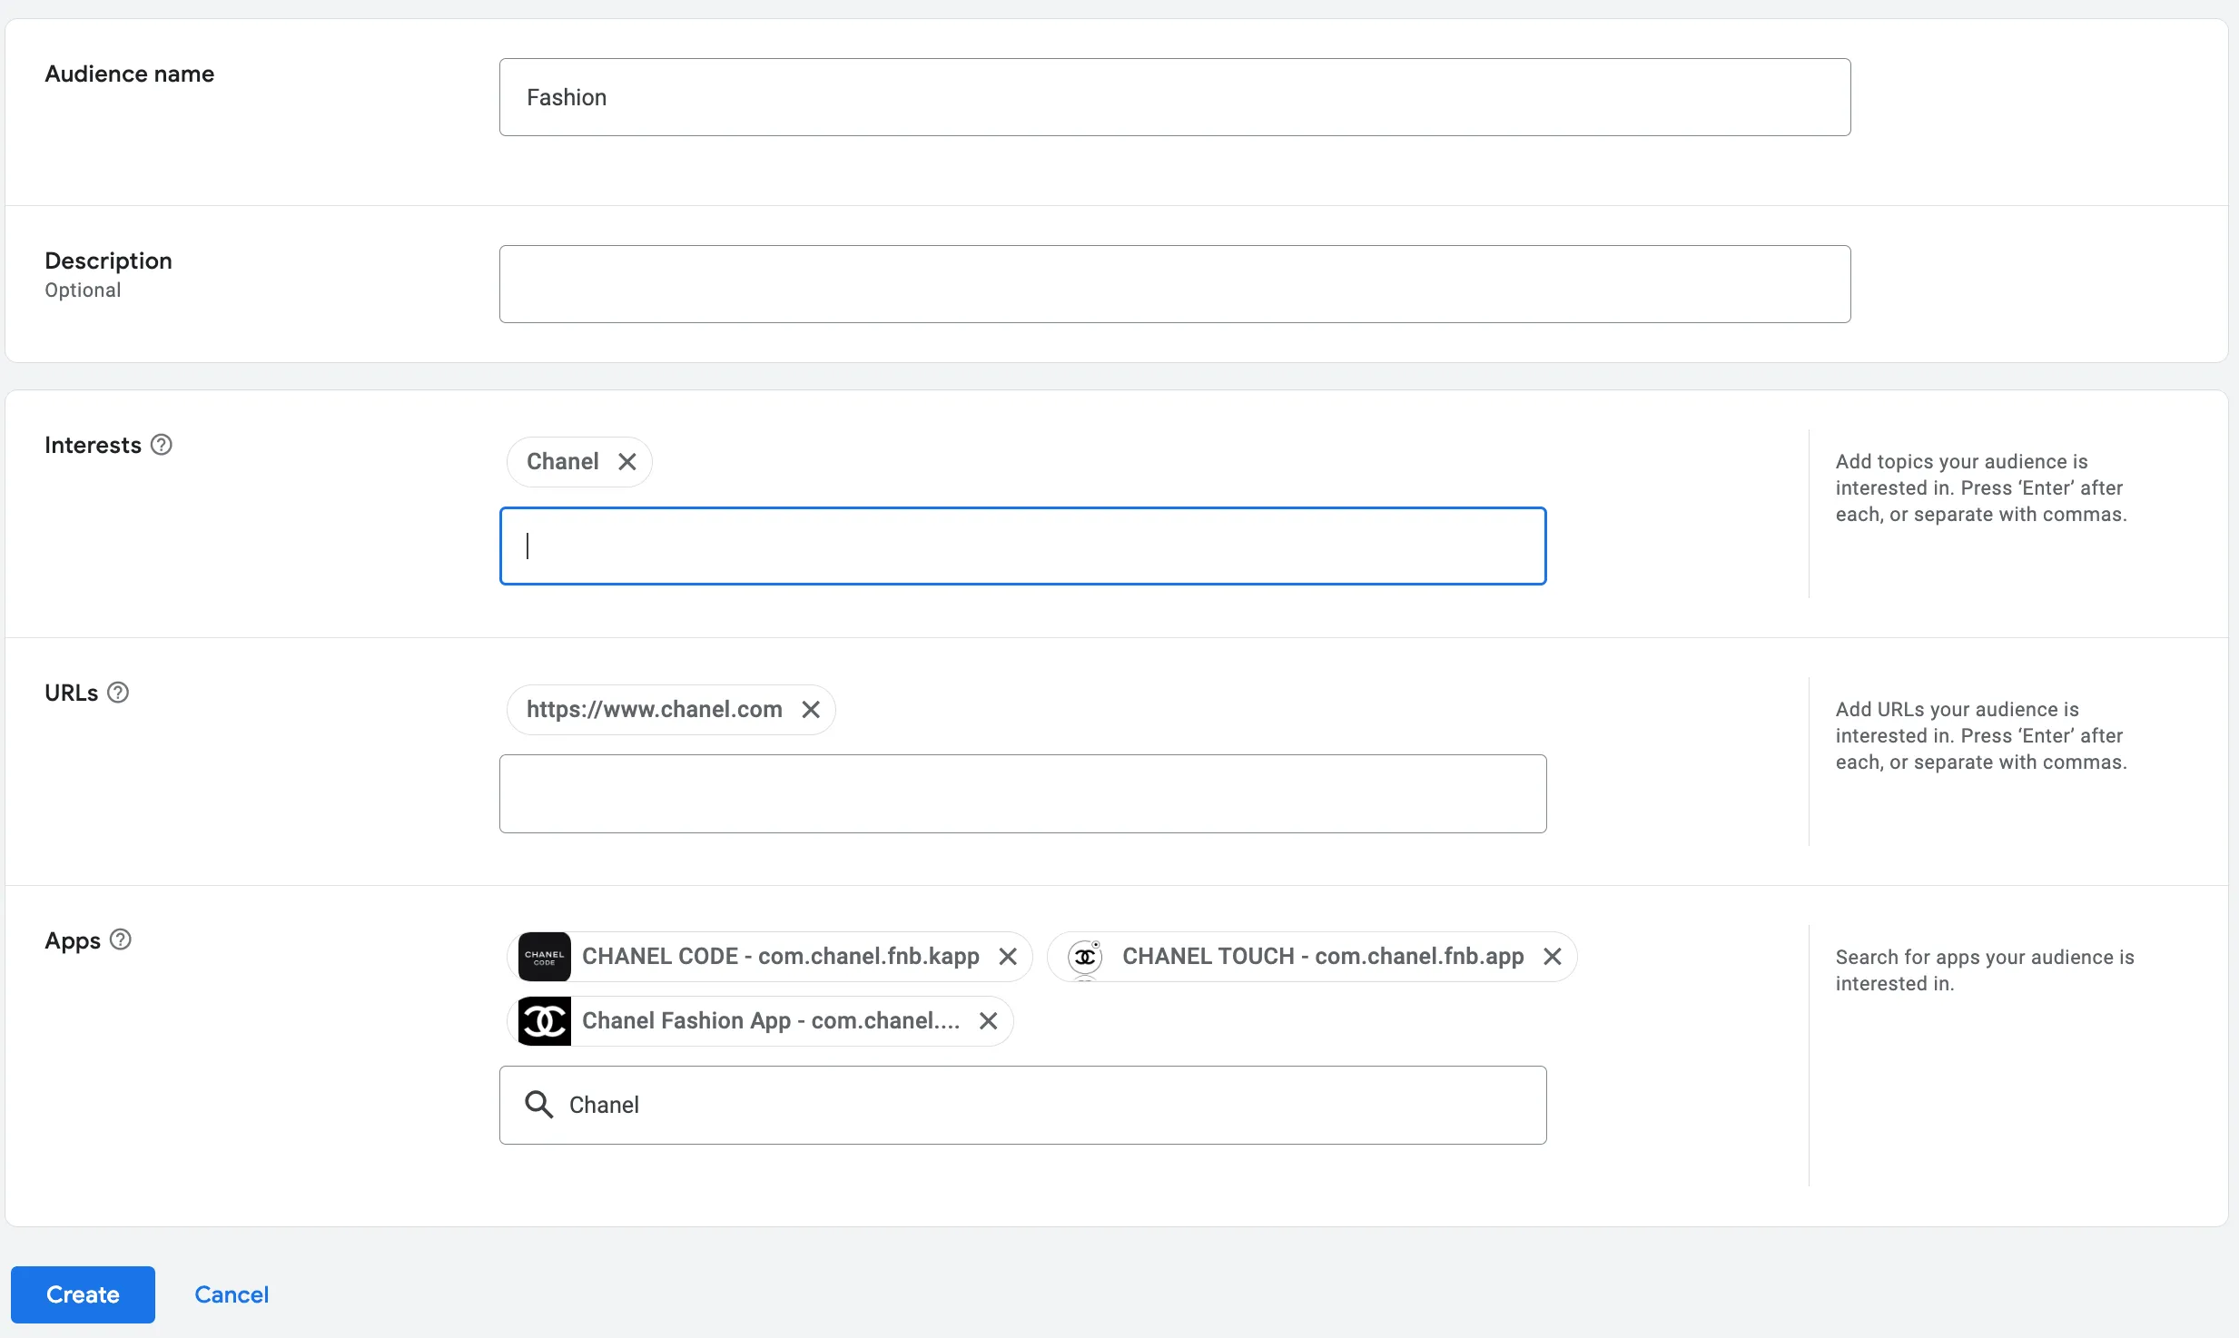
Task: Click the Chanel interest chip text
Action: coord(563,462)
